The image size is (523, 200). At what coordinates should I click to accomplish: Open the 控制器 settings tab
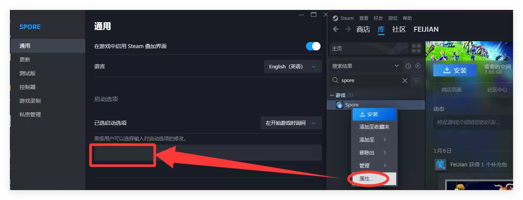click(47, 87)
